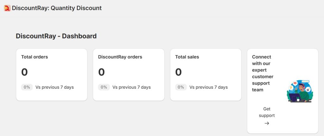Image resolution: width=324 pixels, height=136 pixels.
Task: Select the Total orders card
Action: click(52, 74)
